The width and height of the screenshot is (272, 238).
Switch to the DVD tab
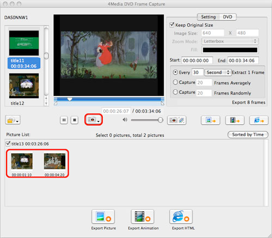[x=227, y=17]
